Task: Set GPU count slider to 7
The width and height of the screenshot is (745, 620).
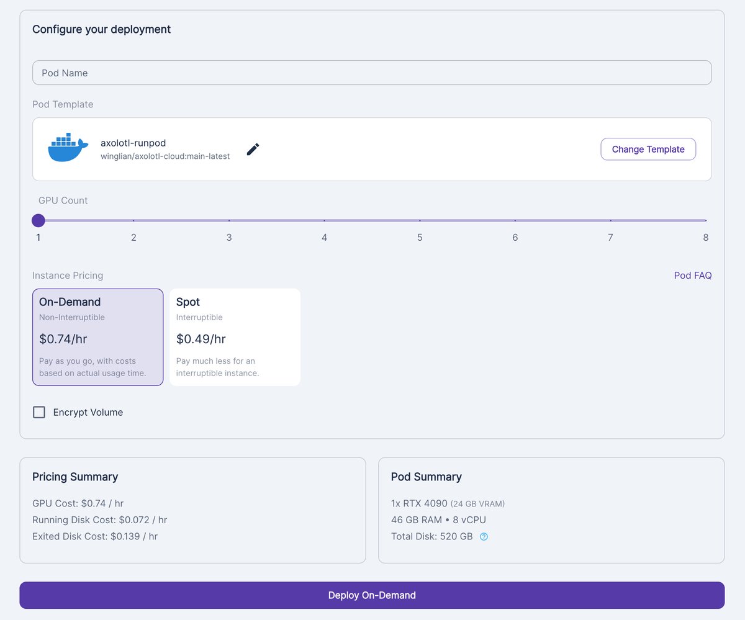Action: point(610,220)
